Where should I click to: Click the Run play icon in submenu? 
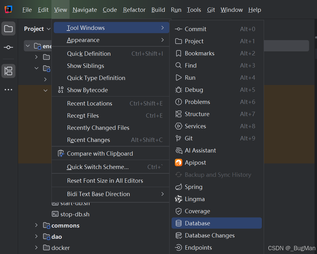pos(178,78)
